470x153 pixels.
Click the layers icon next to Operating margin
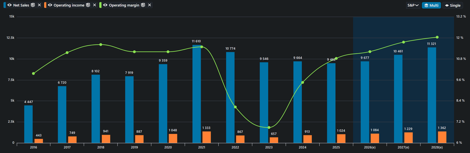pyautogui.click(x=143, y=5)
